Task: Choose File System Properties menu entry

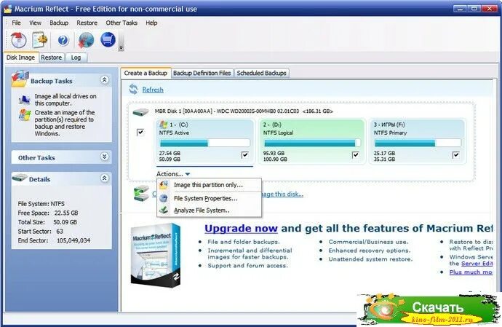Action: pos(209,198)
